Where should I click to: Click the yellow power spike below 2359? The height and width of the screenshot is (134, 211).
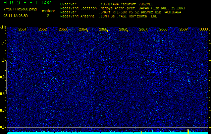[x=188, y=131]
